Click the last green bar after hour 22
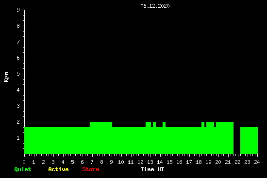This screenshot has height=178, width=267. tap(249, 141)
